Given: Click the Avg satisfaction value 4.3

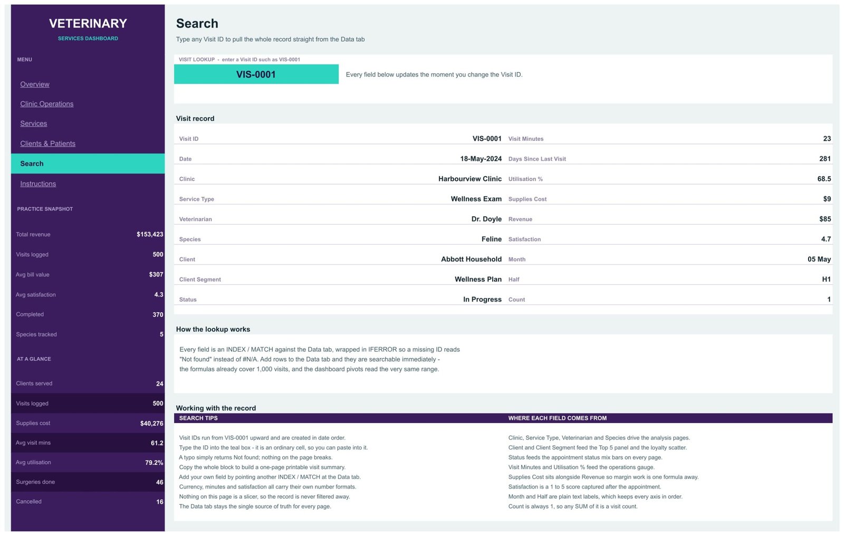Looking at the screenshot, I should point(159,294).
